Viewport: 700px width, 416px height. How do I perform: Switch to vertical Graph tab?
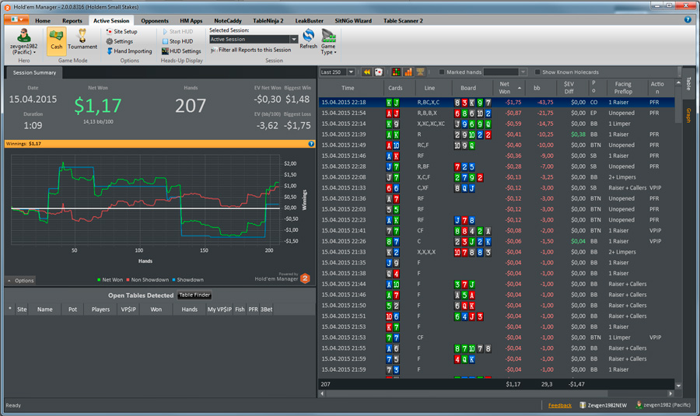tap(688, 115)
